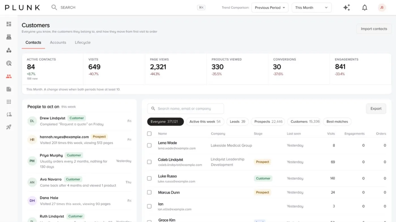Sort by the Last seen column header
This screenshot has height=222, width=396.
294,134
